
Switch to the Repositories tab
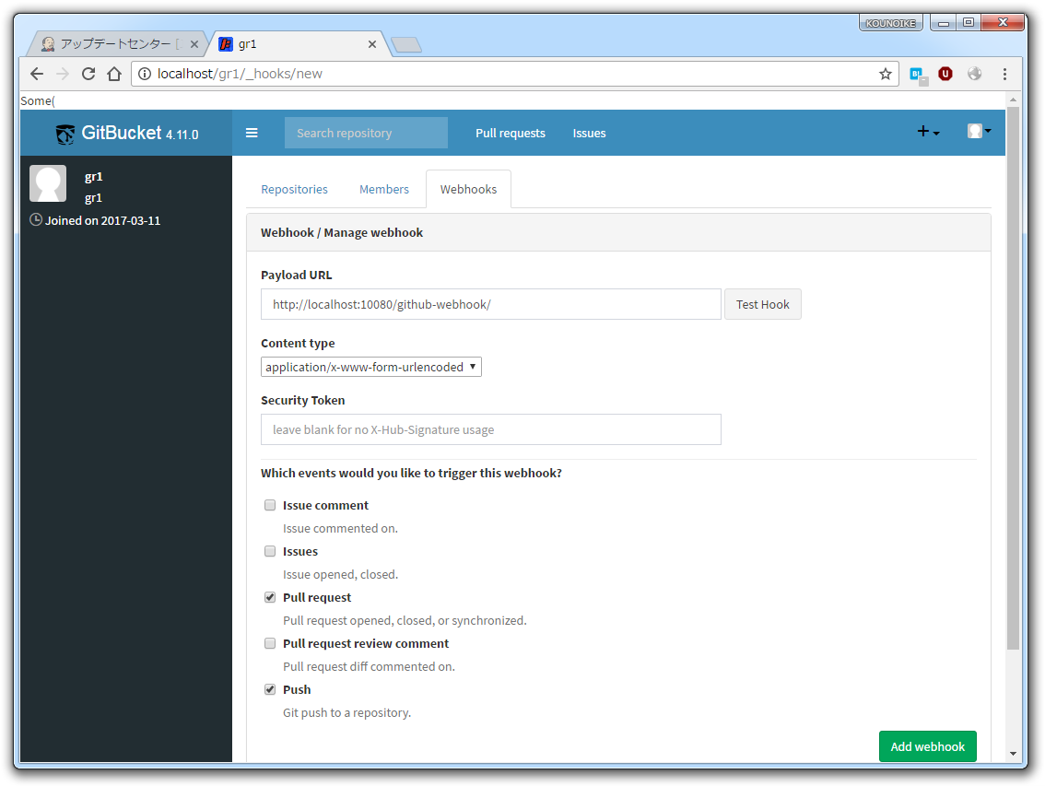point(294,189)
